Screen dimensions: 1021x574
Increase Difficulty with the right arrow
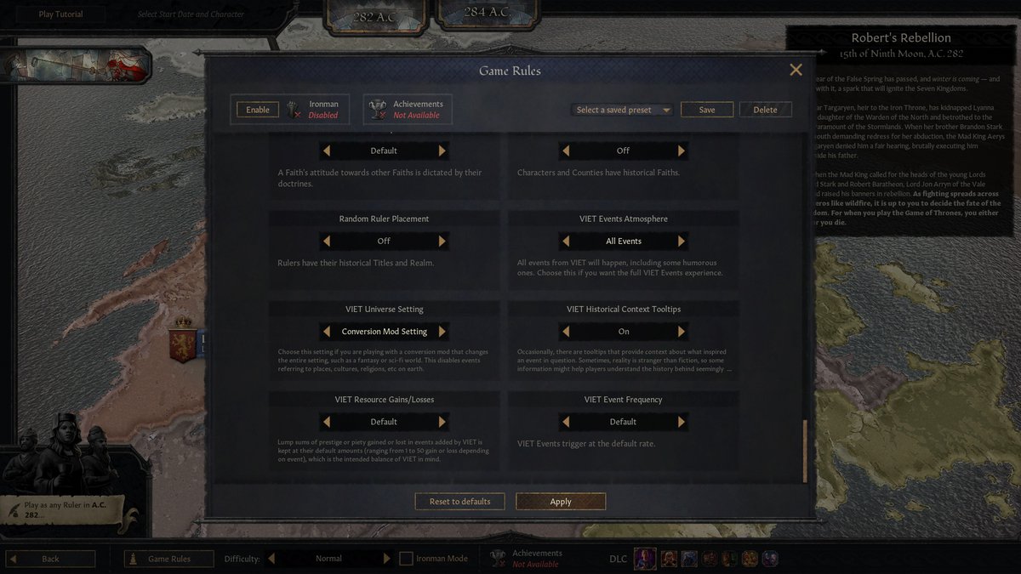[387, 559]
